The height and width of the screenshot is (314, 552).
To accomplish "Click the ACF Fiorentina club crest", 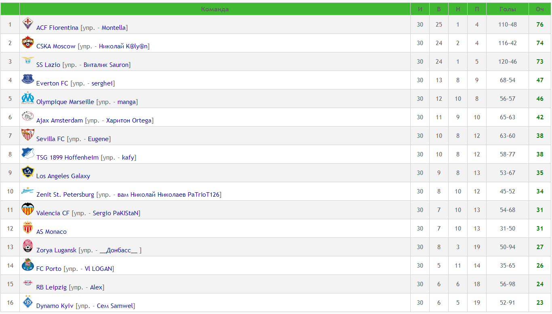I will click(27, 24).
